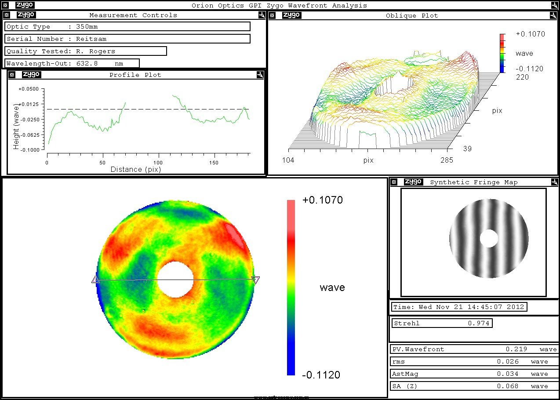Click the Profile Plot window menu icon
This screenshot has width=560, height=400.
pos(12,75)
